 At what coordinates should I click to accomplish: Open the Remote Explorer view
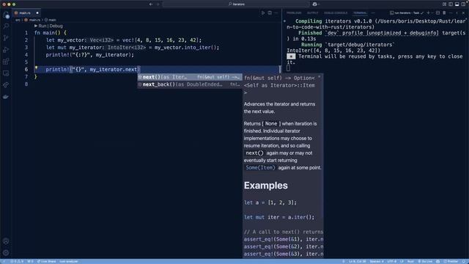[6, 73]
